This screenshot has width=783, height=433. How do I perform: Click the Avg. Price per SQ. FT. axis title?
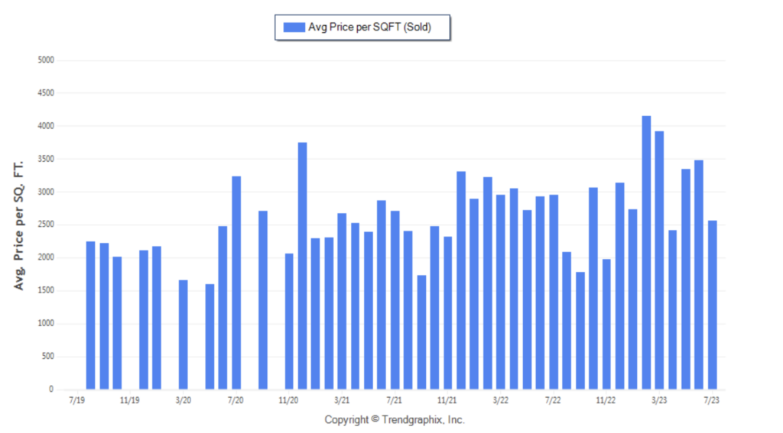point(18,225)
